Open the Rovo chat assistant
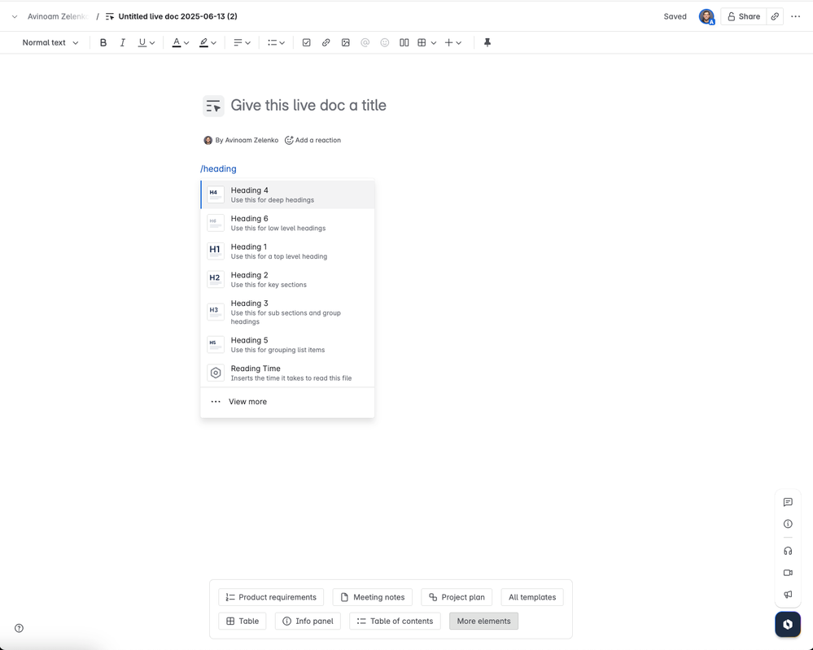The height and width of the screenshot is (650, 813). (786, 624)
